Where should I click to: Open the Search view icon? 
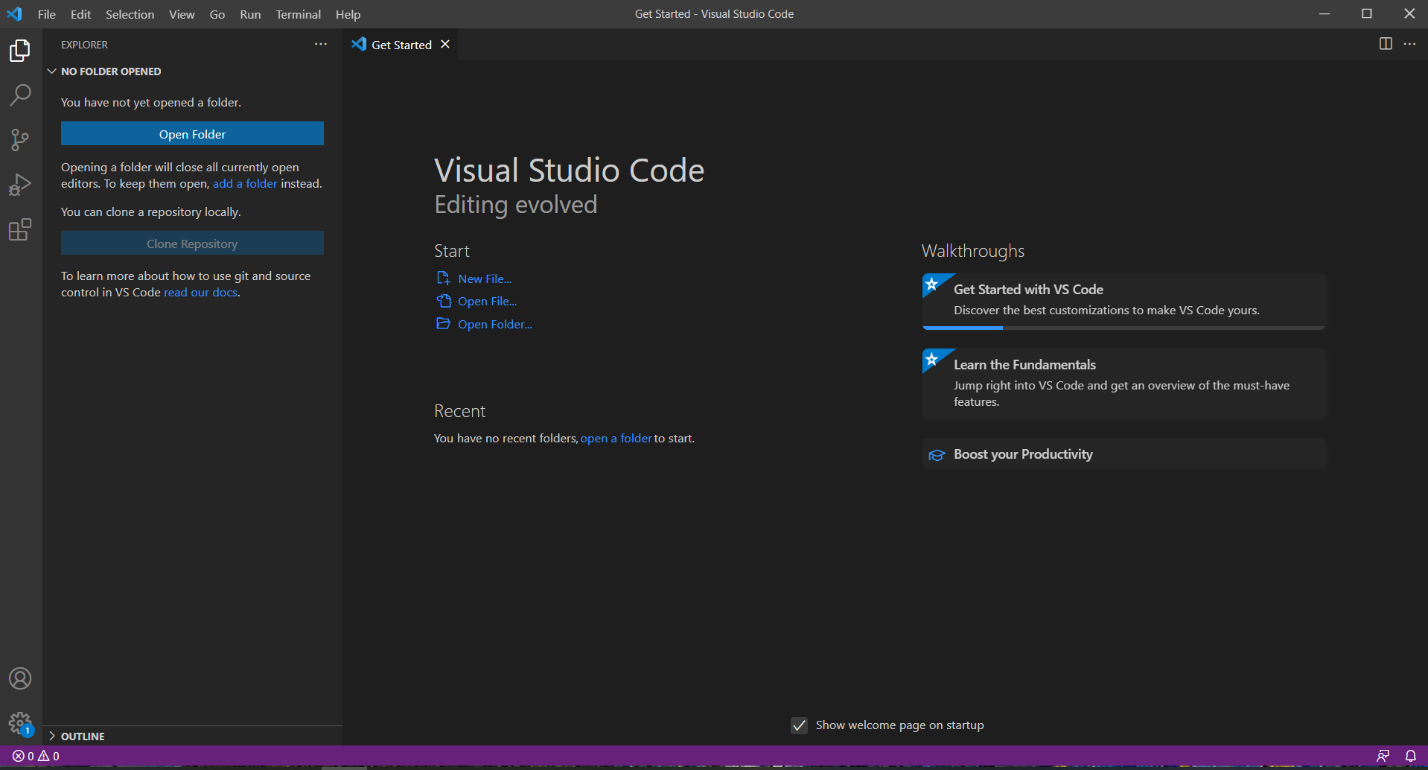click(x=20, y=95)
